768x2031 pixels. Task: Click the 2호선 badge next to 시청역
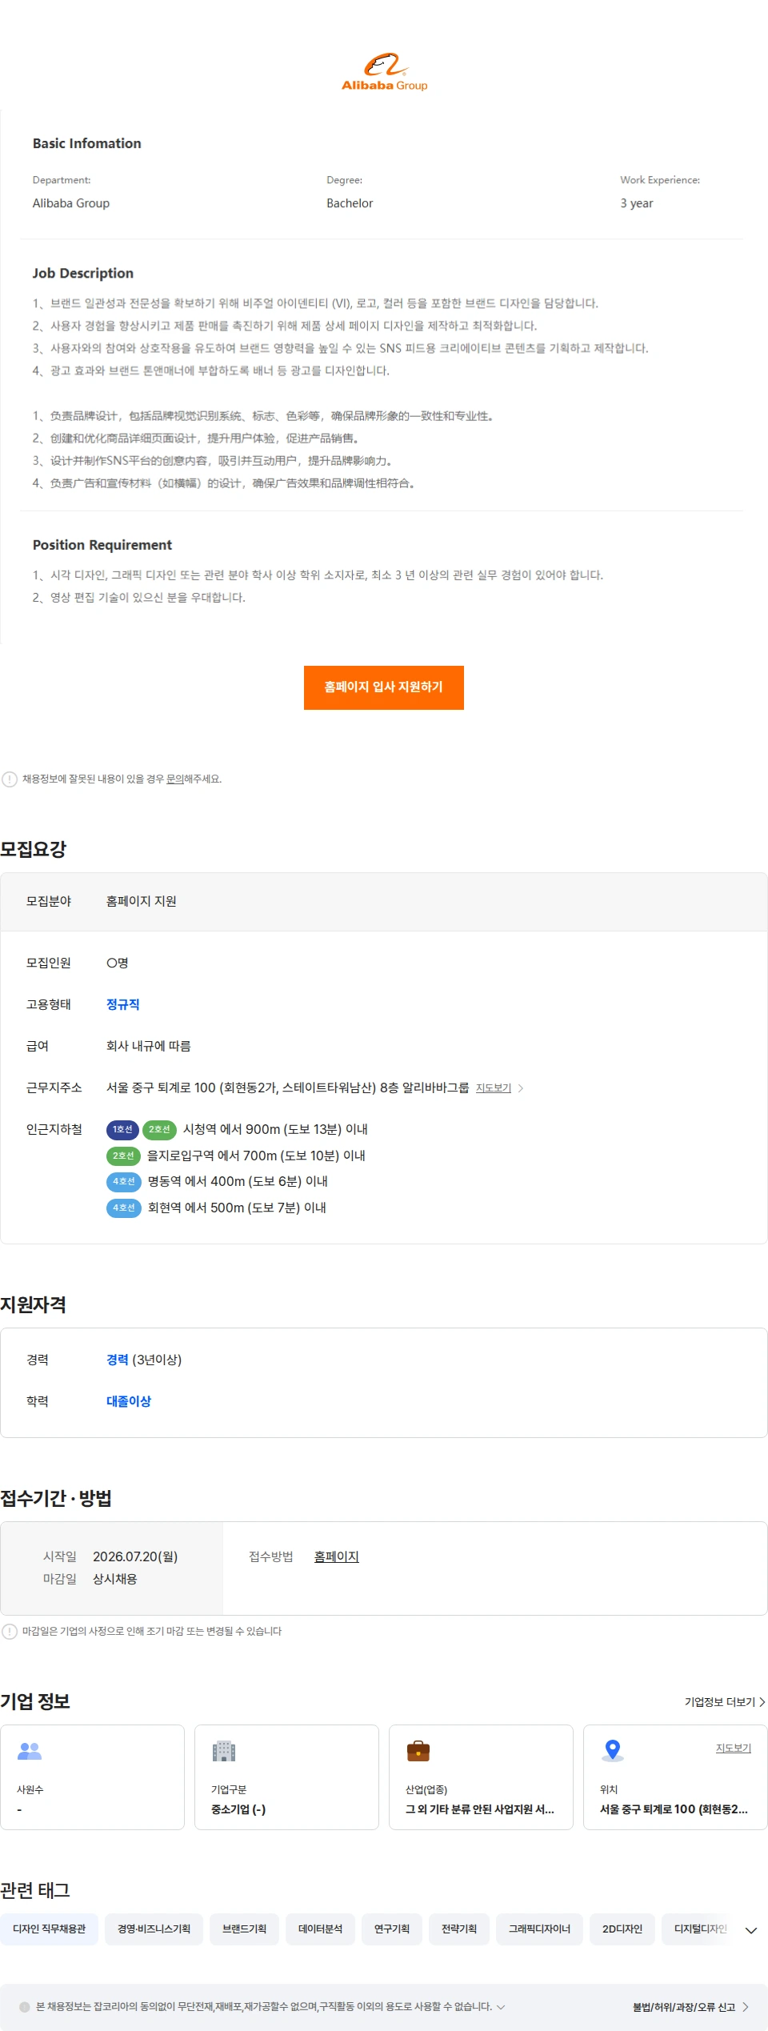click(159, 1130)
